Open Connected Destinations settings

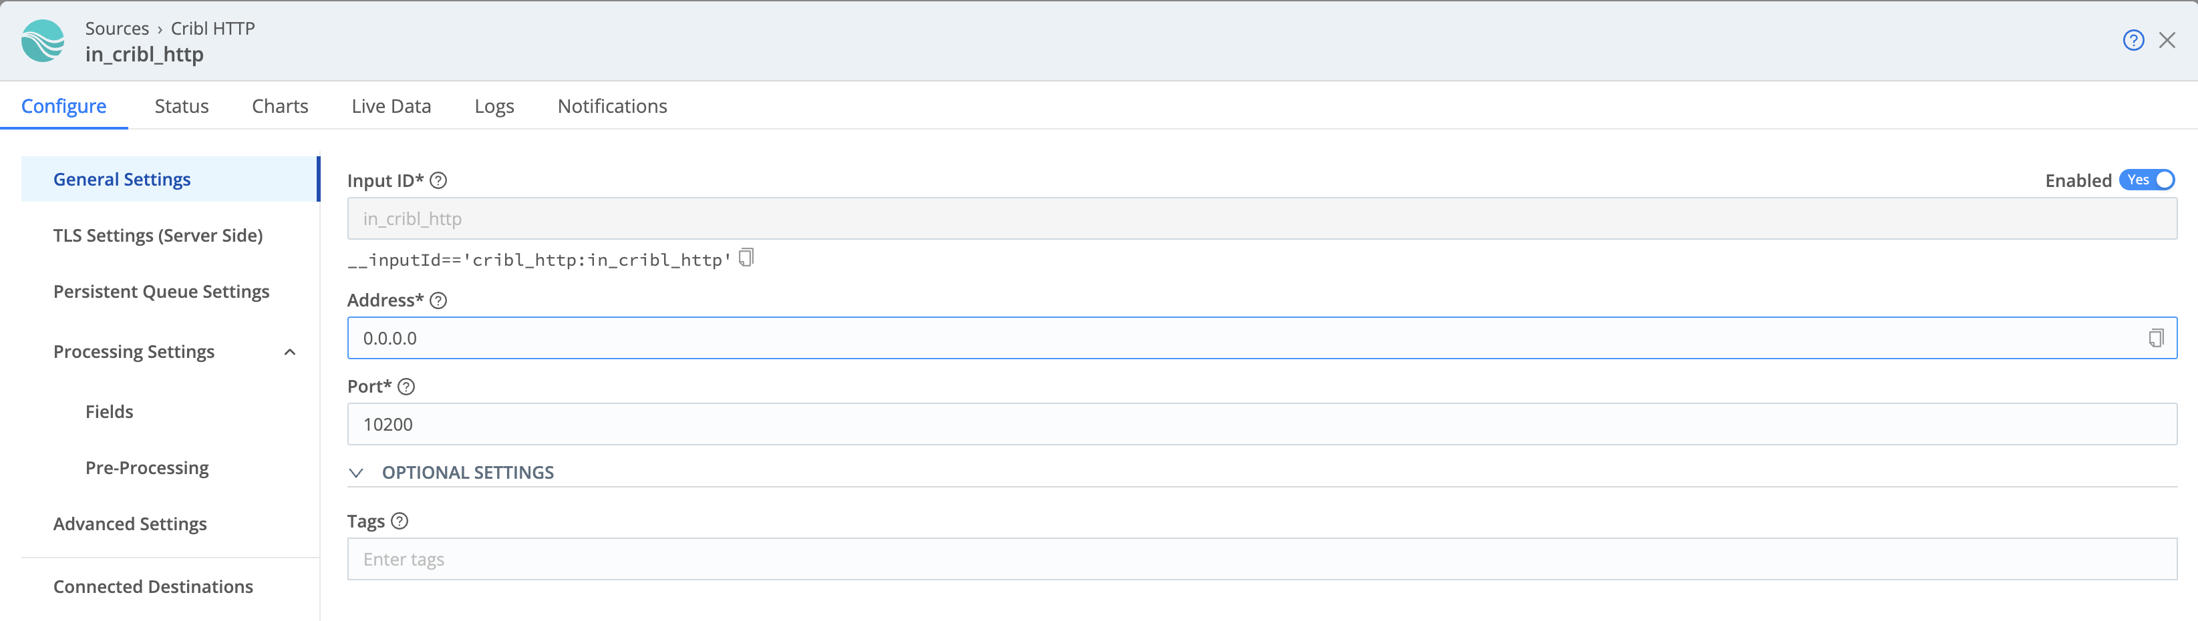(x=153, y=586)
